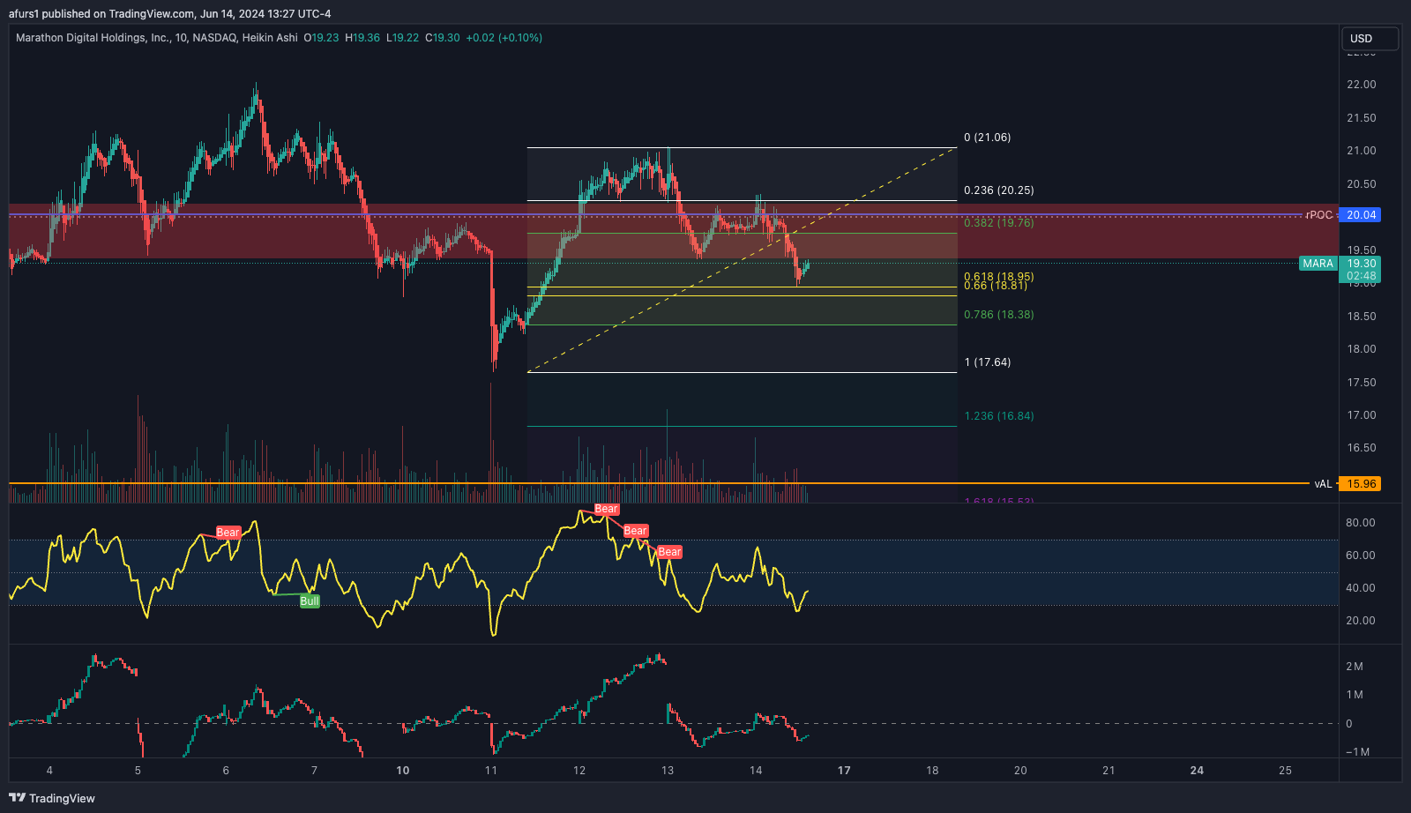This screenshot has height=813, width=1411.
Task: Click the 20.00 RSI axis level
Action: (1361, 621)
